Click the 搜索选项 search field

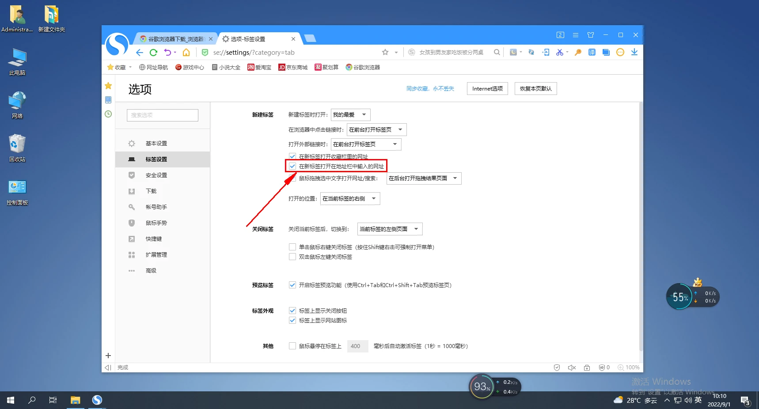[x=163, y=115]
